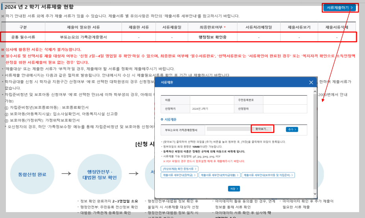
Task: Click the 이름 label in the dialog
Action: point(168,100)
